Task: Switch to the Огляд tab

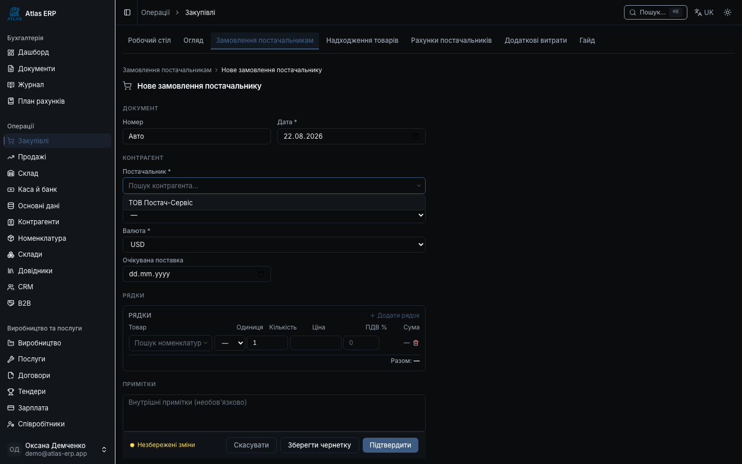Action: 193,40
